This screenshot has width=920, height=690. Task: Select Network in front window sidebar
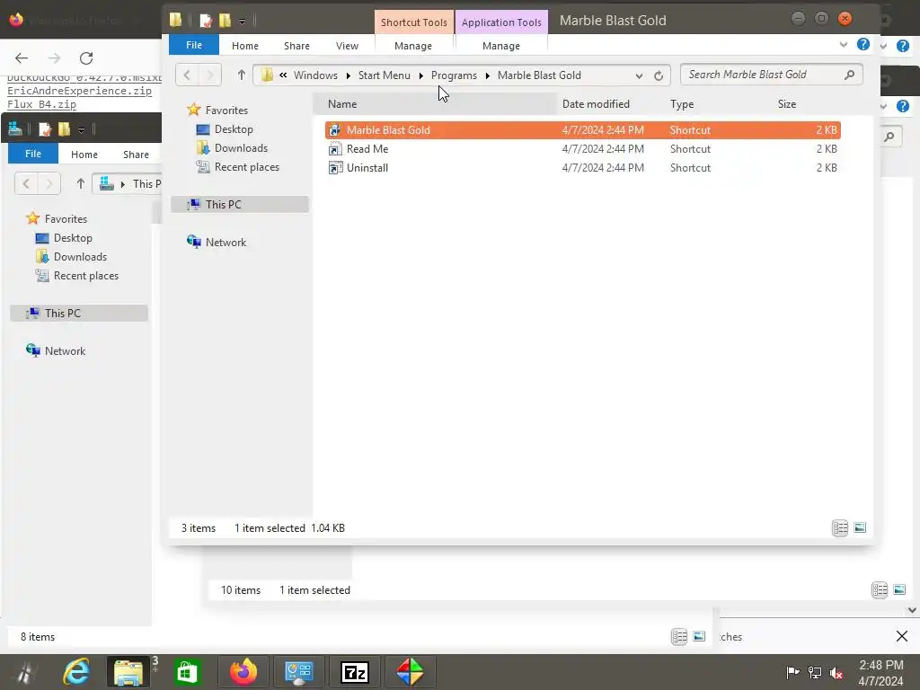coord(226,243)
